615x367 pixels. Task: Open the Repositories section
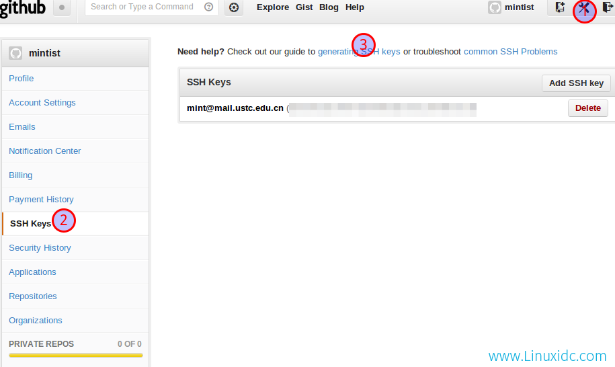75,296
